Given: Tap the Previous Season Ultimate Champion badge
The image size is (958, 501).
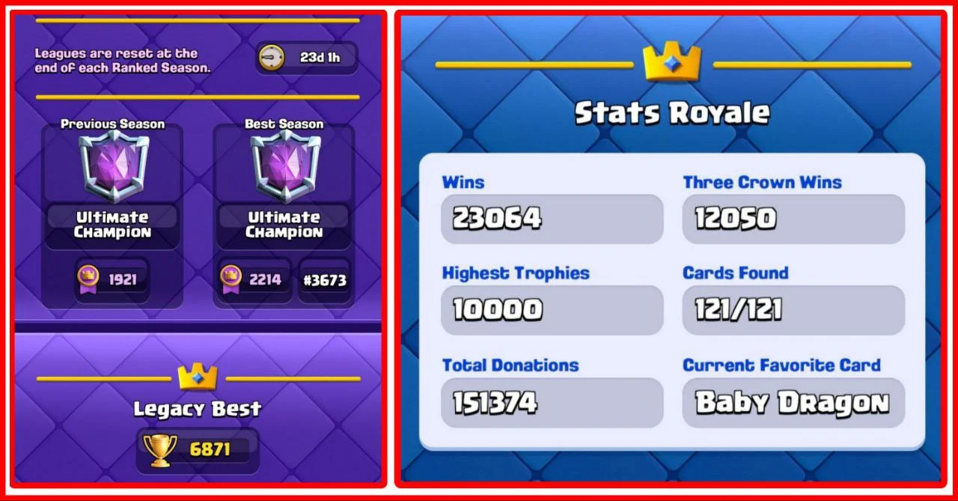Looking at the screenshot, I should [114, 166].
